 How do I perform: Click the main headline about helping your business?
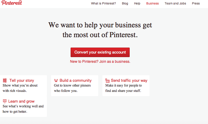[x=100, y=30]
